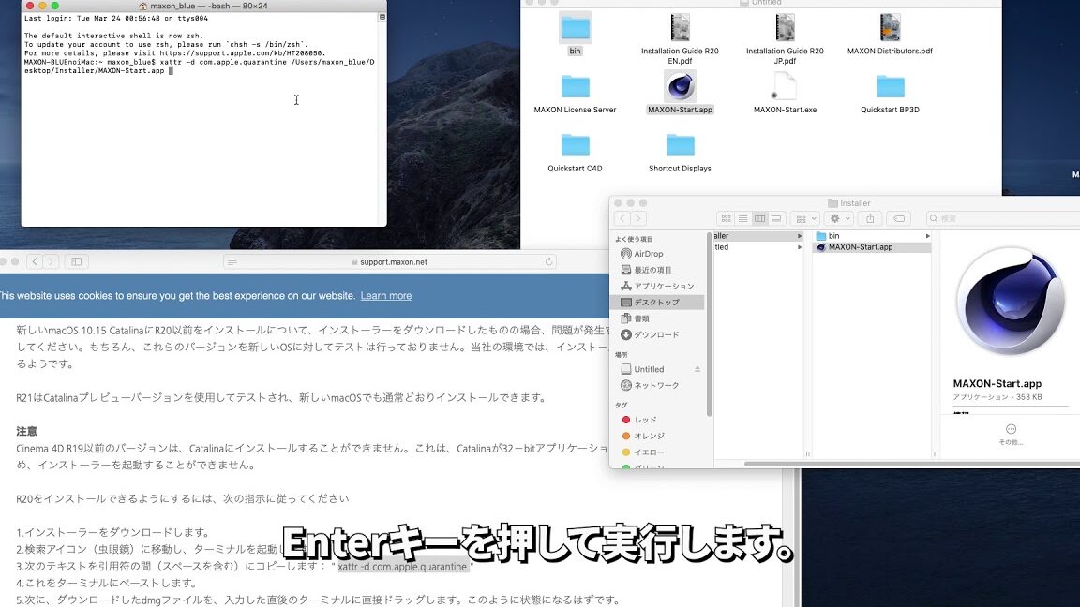Click Learn more cookie link
The image size is (1080, 607).
pos(385,295)
